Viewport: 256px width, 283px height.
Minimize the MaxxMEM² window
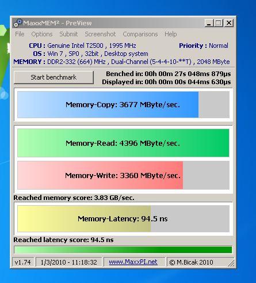[x=209, y=23]
